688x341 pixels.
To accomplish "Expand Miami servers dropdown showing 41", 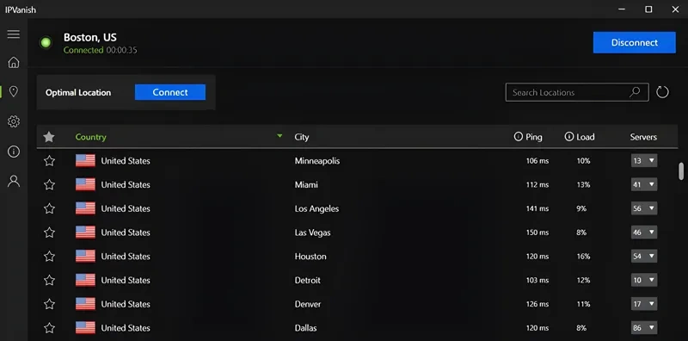I will click(x=643, y=184).
